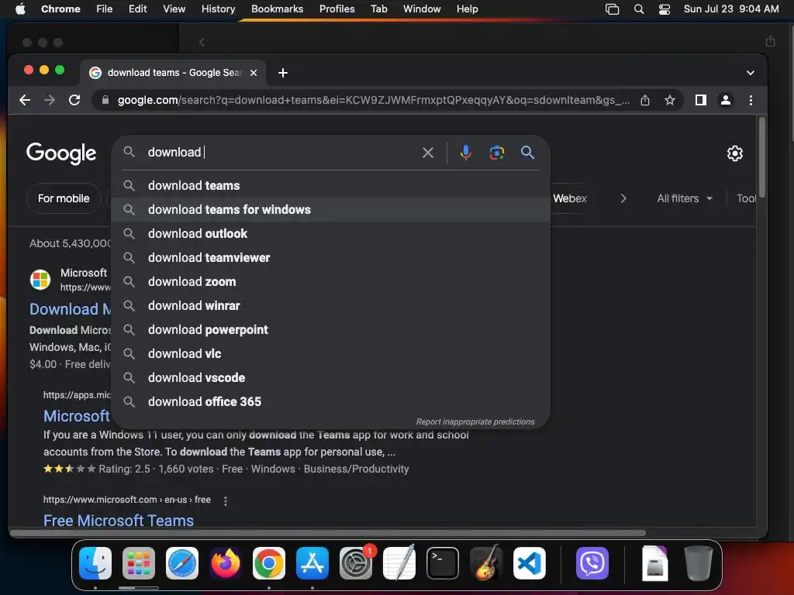Screen dimensions: 794x595
Task: Open the Edit menu
Action: pos(138,9)
